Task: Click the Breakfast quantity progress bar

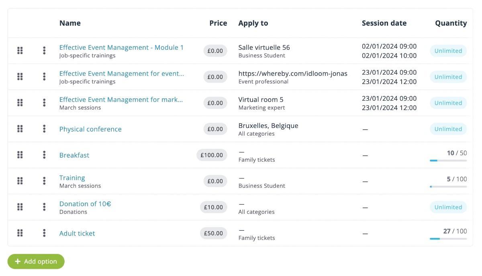Action: coord(448,160)
